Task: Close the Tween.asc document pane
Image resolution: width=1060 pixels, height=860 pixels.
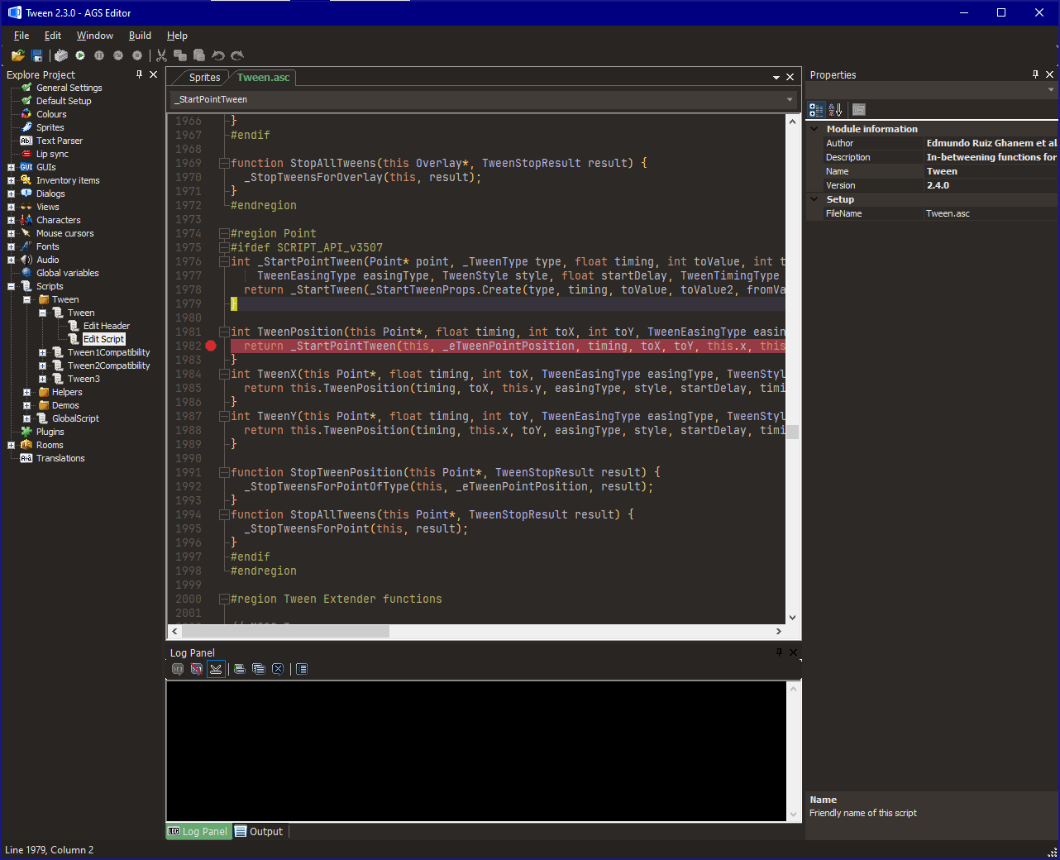Action: pyautogui.click(x=790, y=77)
